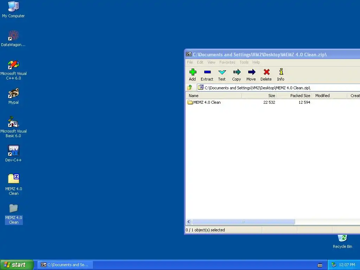Click the status bar selection text

(x=205, y=230)
